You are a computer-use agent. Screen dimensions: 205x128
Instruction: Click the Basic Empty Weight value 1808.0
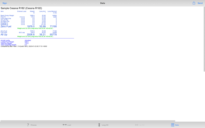32,16
